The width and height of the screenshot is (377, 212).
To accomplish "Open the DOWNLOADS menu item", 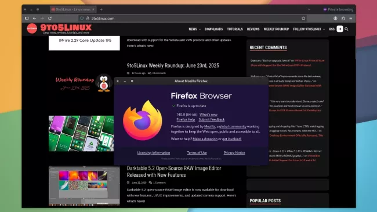I will pos(214,29).
